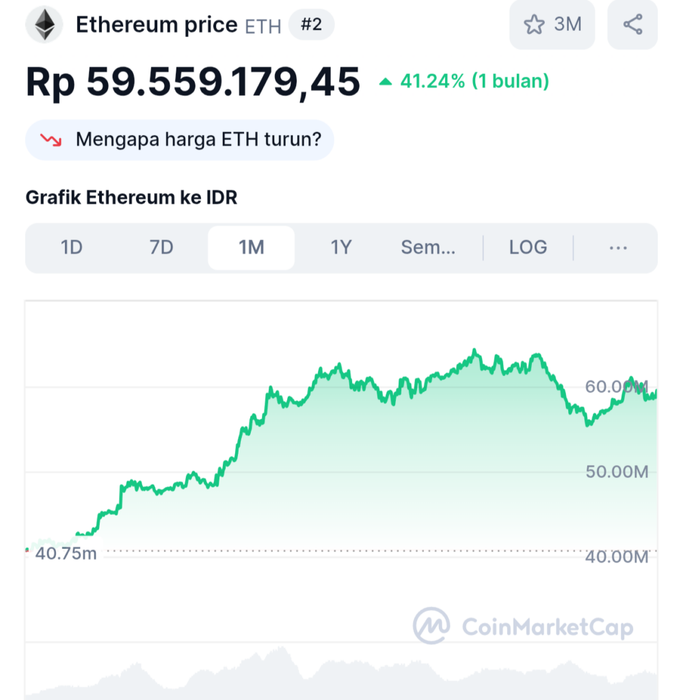The image size is (683, 700).
Task: Choose the Sem... all-time range
Action: (428, 247)
